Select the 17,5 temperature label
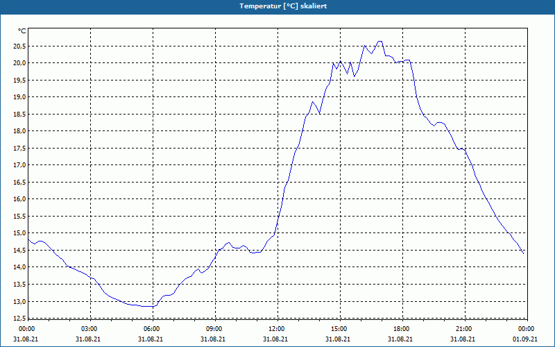555x347 pixels. point(19,148)
